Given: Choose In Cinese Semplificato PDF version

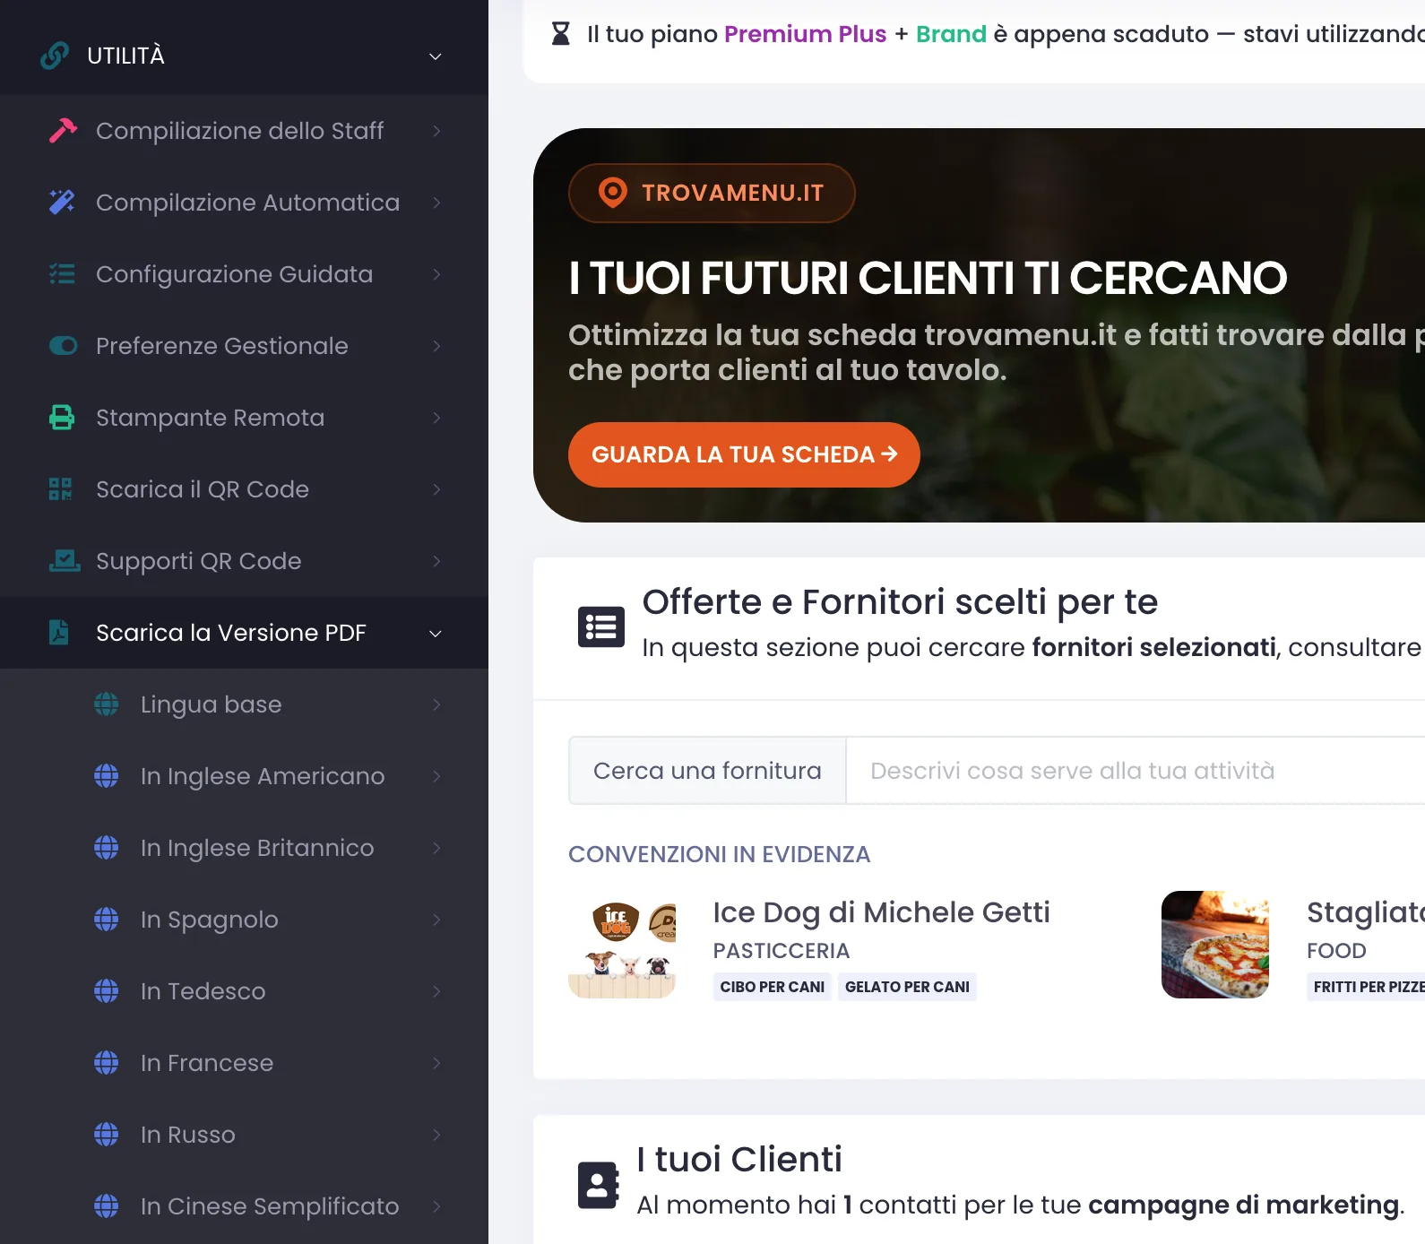Looking at the screenshot, I should point(244,1206).
